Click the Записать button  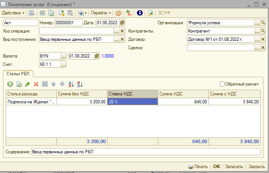pyautogui.click(x=233, y=167)
